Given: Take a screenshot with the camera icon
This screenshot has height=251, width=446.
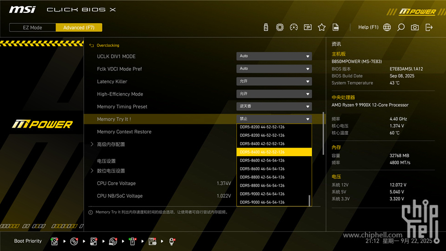Looking at the screenshot, I should coord(415,27).
